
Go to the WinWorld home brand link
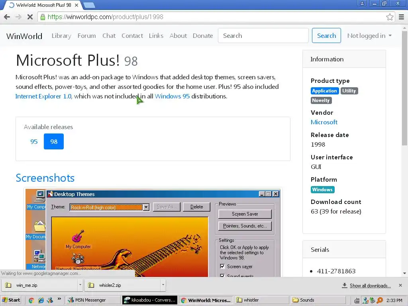(x=24, y=36)
